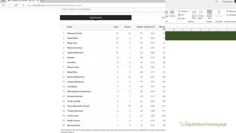The image size is (236, 133).
Task: Click Andrew Robertson player name
Action: click(76, 77)
